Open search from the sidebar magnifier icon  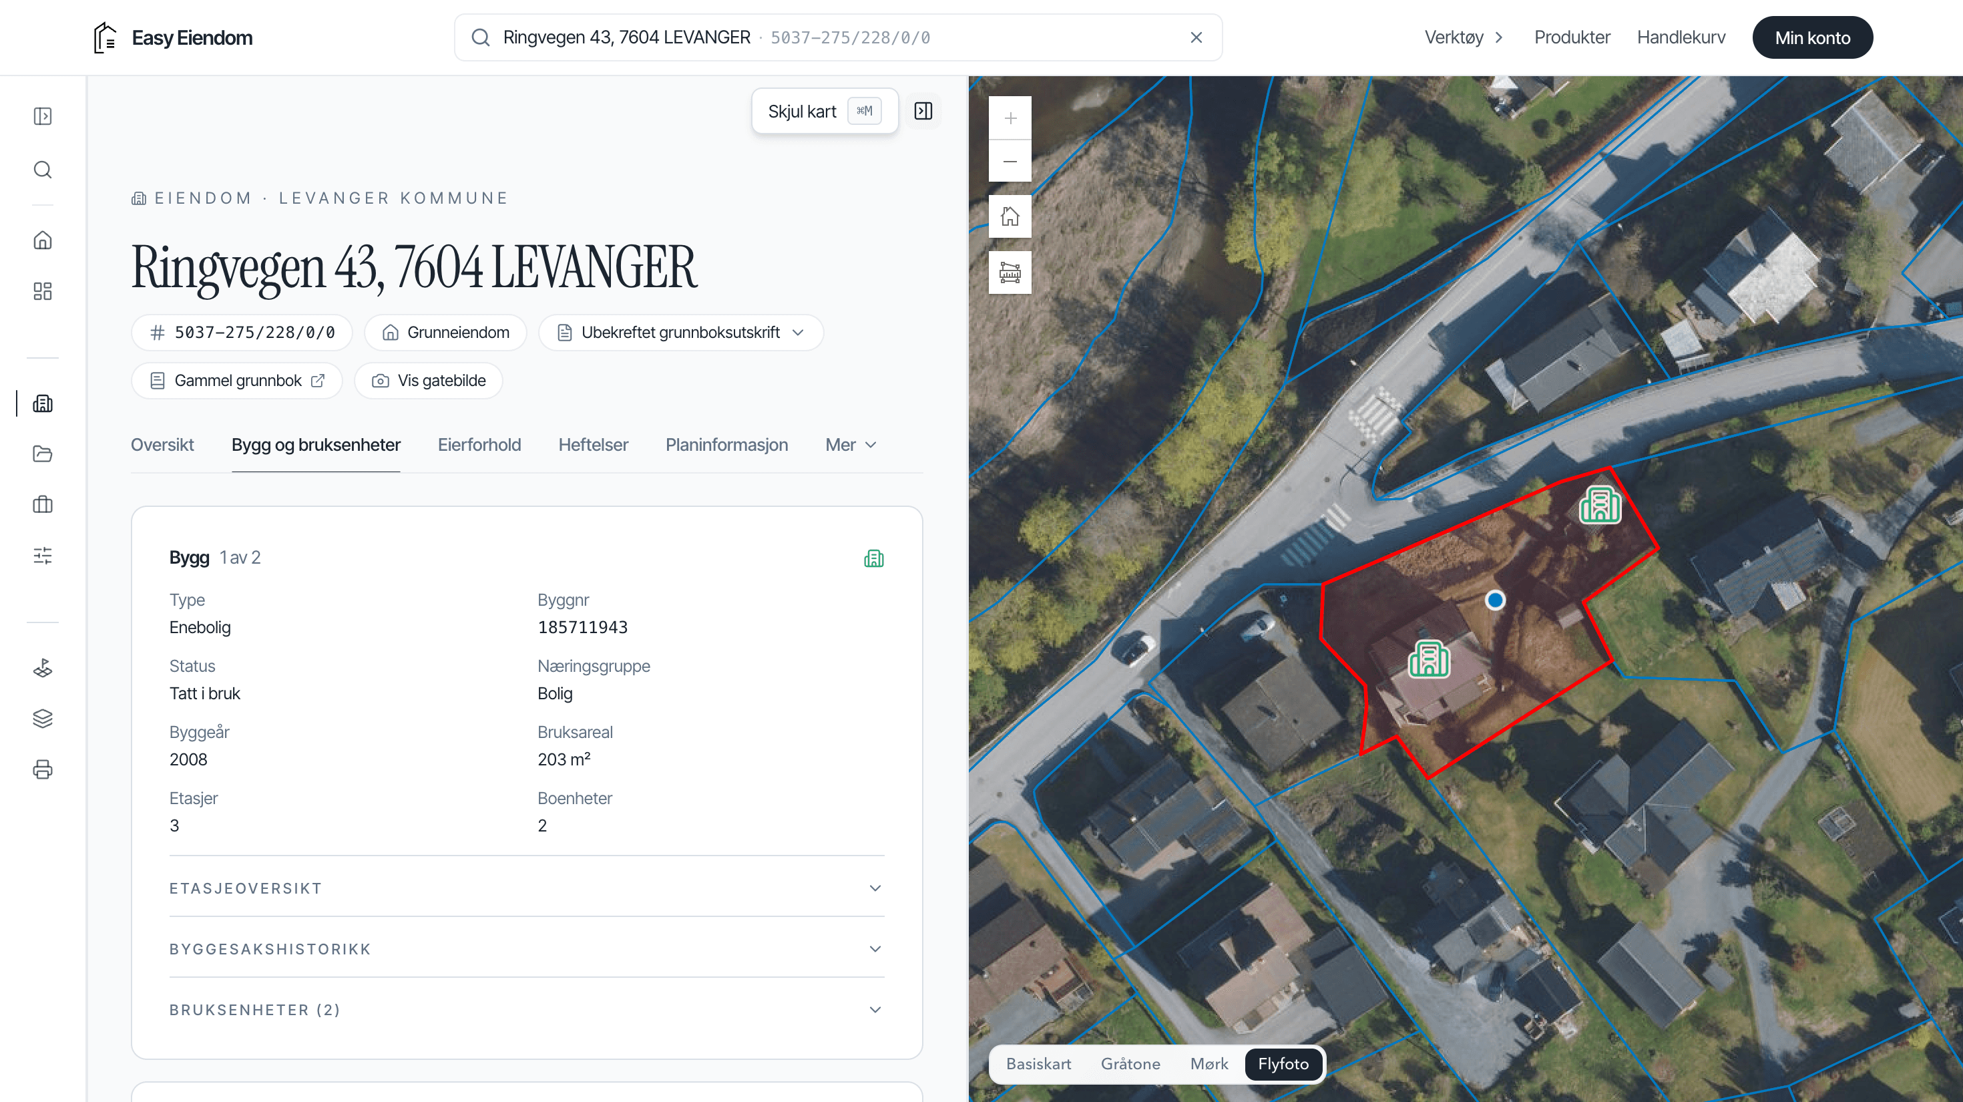tap(43, 169)
